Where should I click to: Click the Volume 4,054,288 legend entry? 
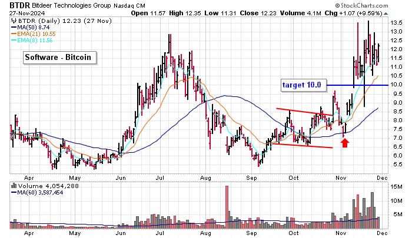pos(48,186)
